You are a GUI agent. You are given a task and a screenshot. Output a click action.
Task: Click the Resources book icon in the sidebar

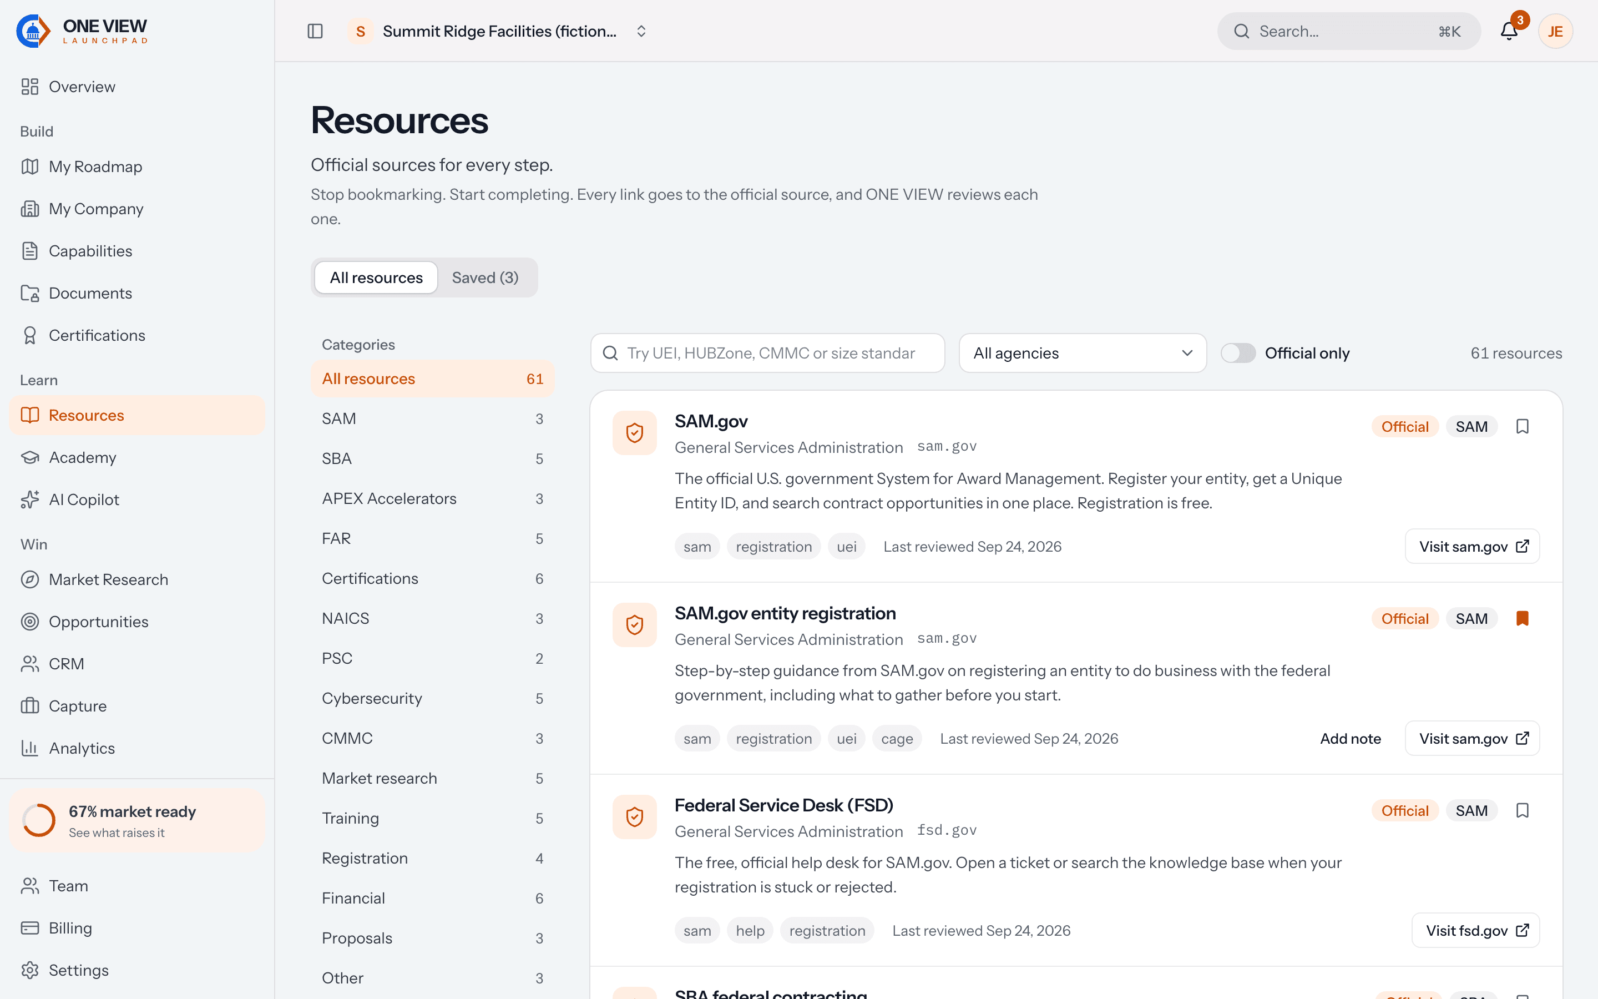30,415
